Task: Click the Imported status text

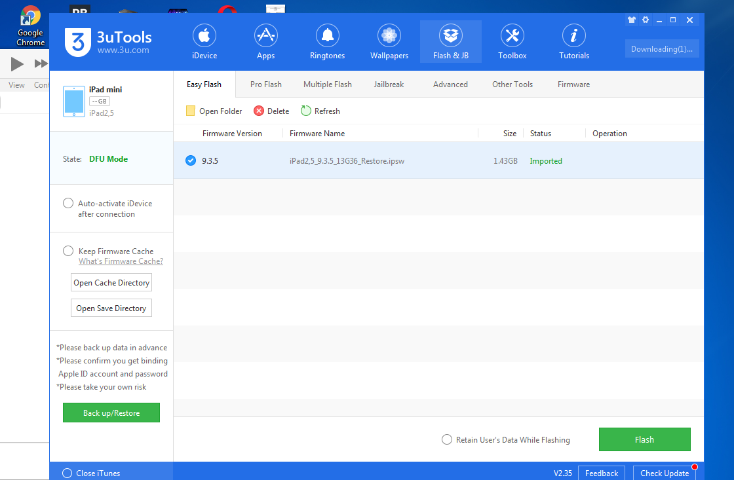Action: pyautogui.click(x=546, y=161)
